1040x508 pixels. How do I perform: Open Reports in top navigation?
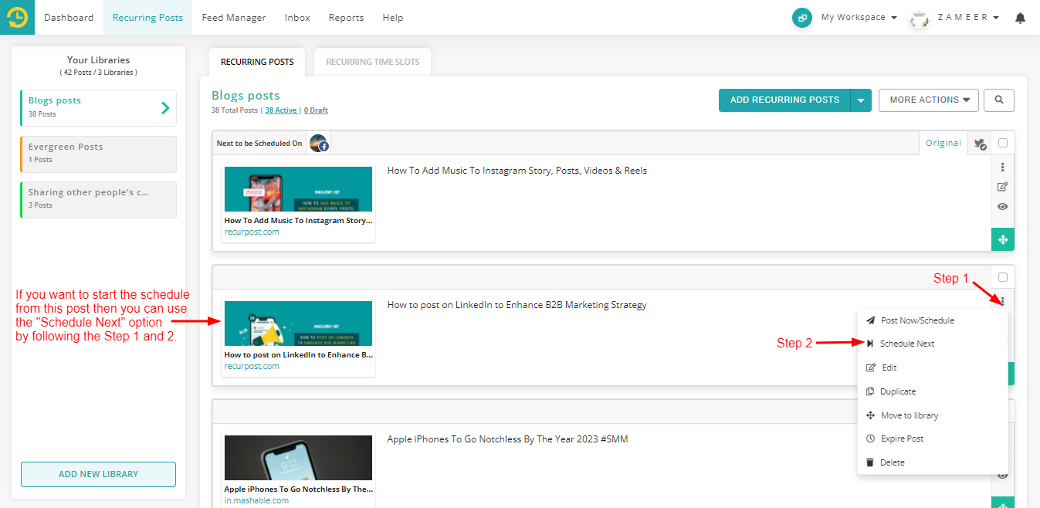click(x=346, y=18)
